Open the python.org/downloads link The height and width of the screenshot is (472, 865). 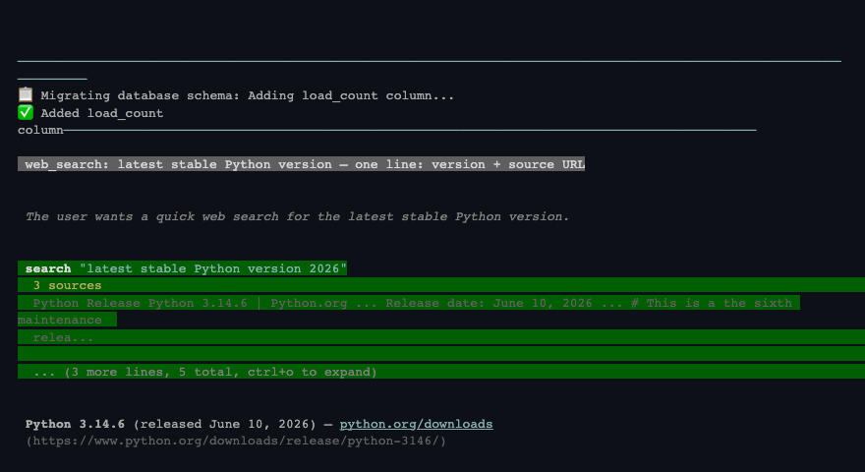click(x=416, y=424)
